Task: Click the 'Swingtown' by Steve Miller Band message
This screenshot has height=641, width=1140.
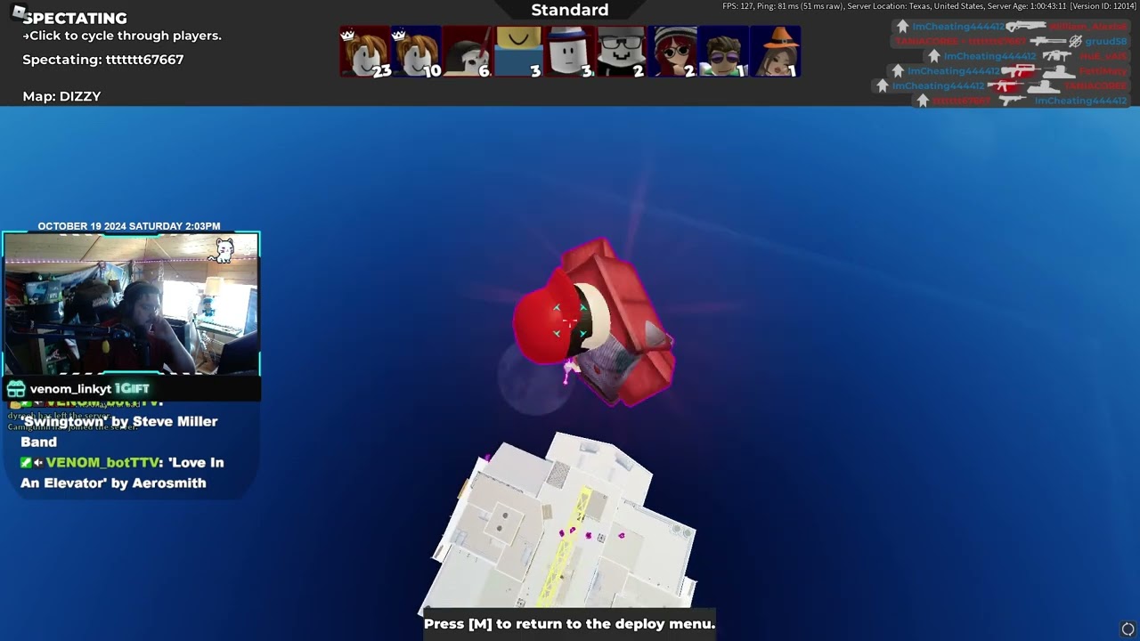Action: 119,431
